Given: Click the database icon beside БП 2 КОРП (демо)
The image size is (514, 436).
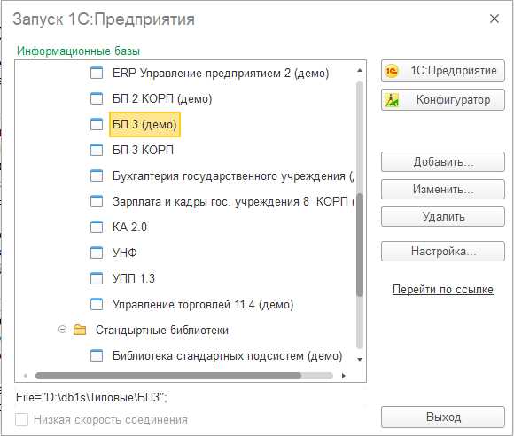Looking at the screenshot, I should coord(97,98).
